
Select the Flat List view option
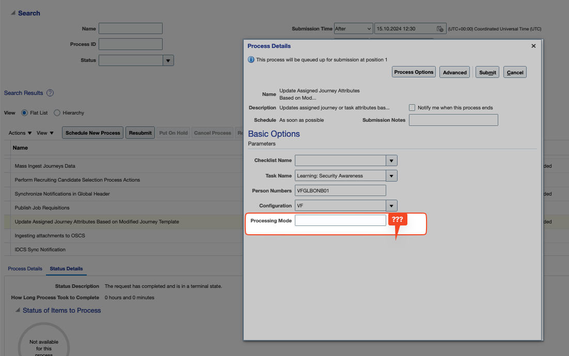click(25, 112)
